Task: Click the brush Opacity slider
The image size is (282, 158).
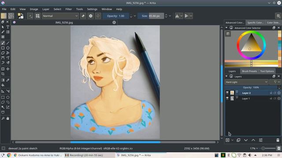Action: point(115,16)
